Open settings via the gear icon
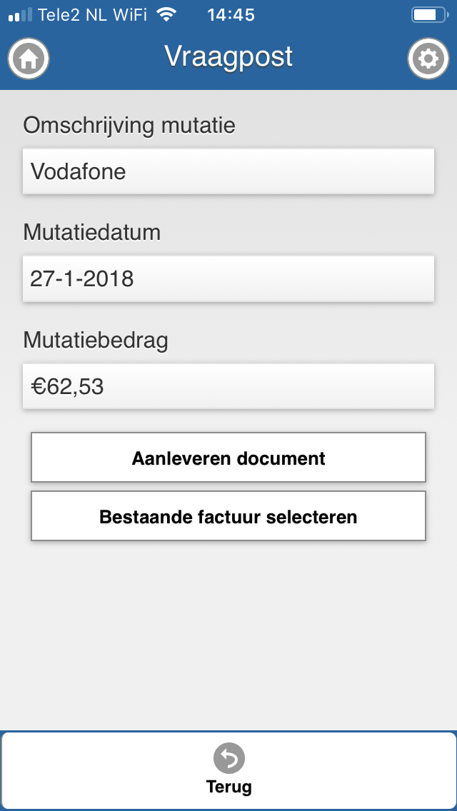This screenshot has height=811, width=457. point(428,59)
